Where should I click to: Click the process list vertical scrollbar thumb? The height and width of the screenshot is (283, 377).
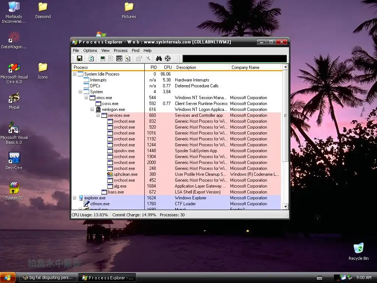[x=285, y=116]
